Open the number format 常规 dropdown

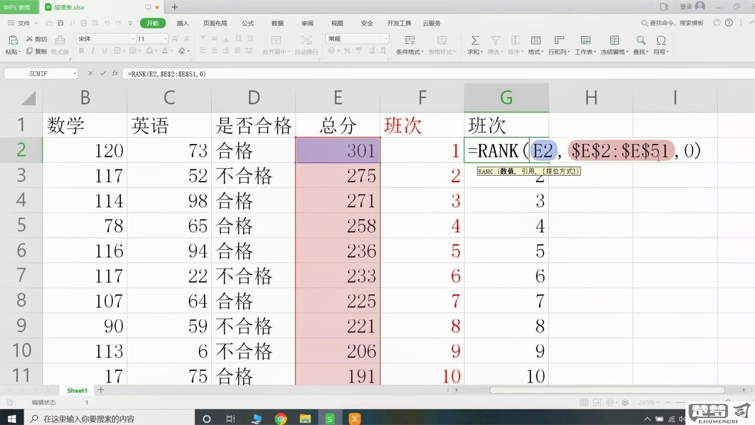tap(386, 39)
